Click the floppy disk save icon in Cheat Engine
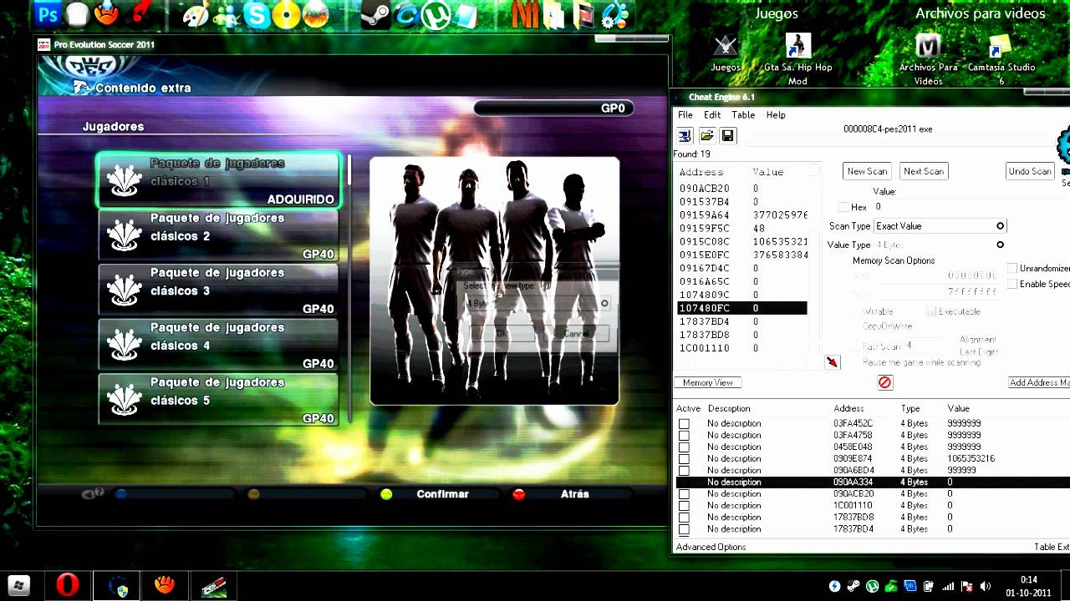The height and width of the screenshot is (601, 1070). click(727, 136)
